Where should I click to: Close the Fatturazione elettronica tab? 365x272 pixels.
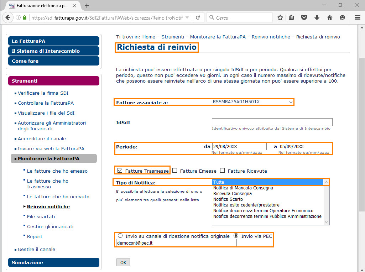pyautogui.click(x=74, y=6)
